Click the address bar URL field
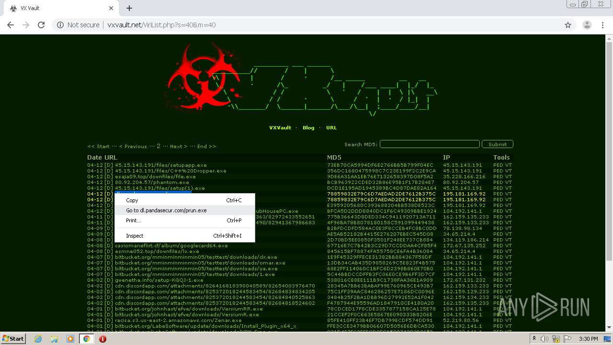Viewport: 613px width, 345px height. pos(306,25)
